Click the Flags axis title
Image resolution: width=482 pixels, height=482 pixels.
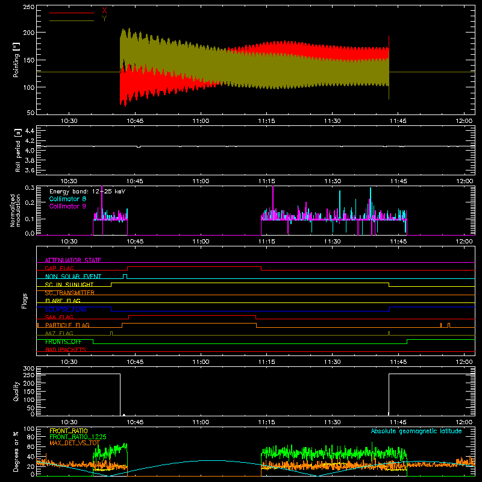[x=25, y=301]
